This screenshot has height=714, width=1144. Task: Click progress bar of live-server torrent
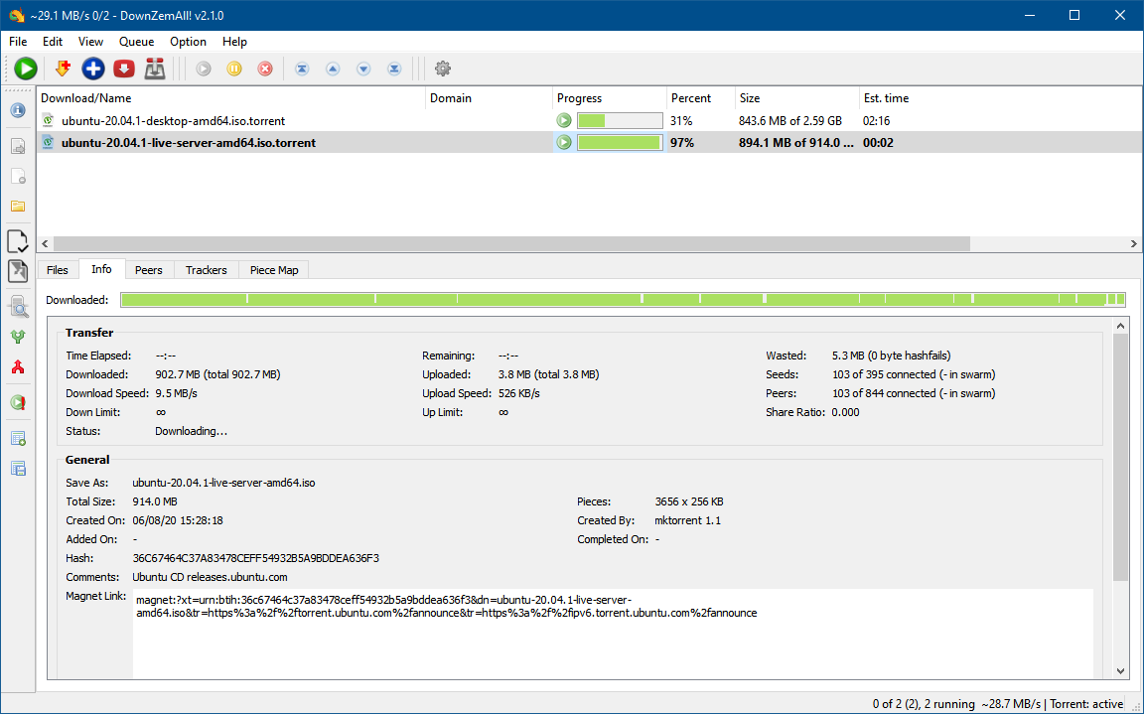[x=620, y=142]
